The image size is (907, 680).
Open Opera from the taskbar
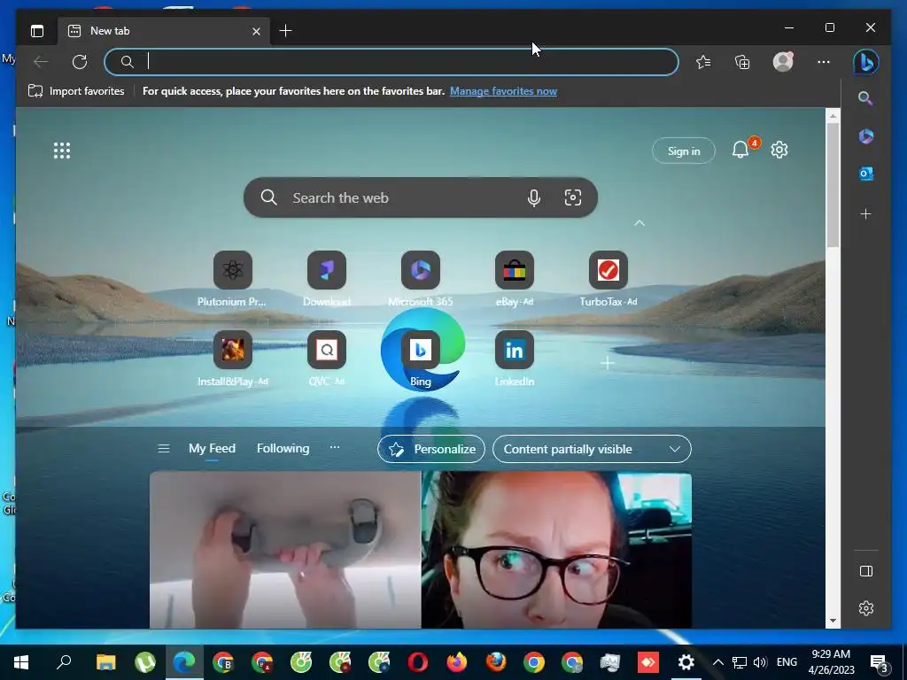(418, 662)
